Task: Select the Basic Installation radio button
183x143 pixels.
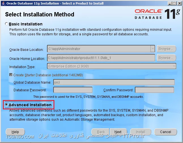Action: (x=7, y=24)
